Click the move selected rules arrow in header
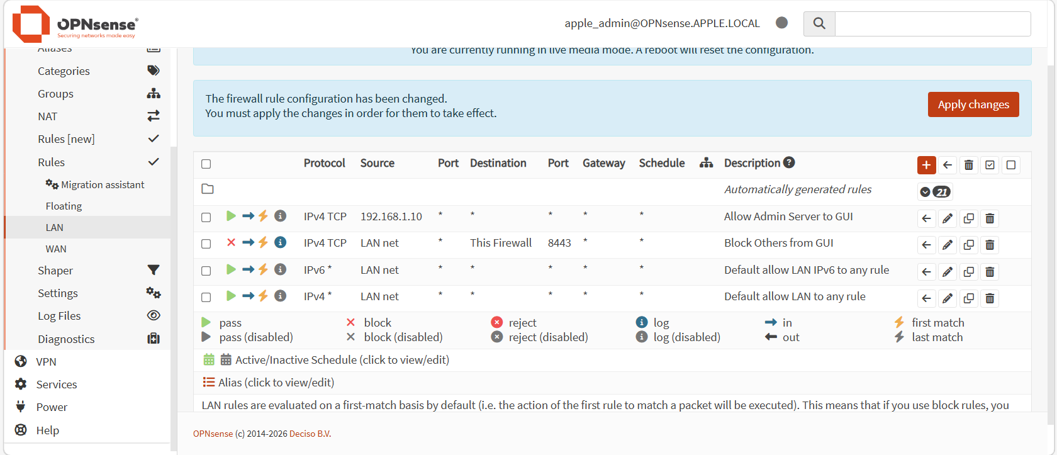This screenshot has width=1057, height=455. (x=948, y=165)
